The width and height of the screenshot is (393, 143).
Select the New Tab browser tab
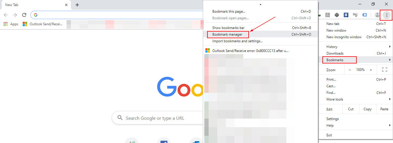click(x=36, y=5)
